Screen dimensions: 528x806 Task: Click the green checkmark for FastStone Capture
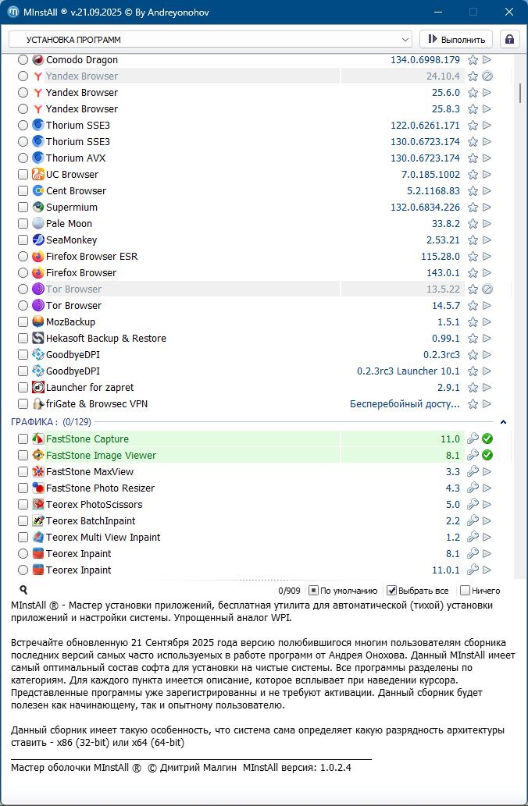[487, 439]
